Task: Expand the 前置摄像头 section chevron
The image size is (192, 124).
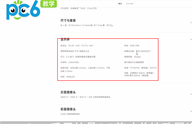Action: click(191, 111)
